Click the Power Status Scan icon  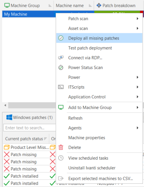tap(61, 67)
